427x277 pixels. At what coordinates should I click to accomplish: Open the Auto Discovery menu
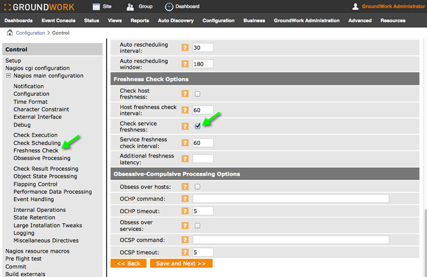point(176,21)
